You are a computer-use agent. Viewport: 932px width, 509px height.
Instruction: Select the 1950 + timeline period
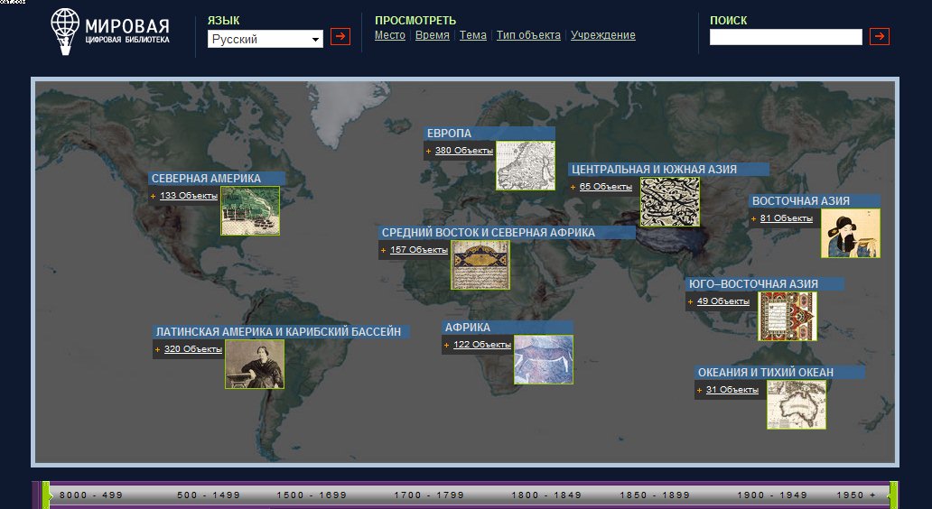856,495
